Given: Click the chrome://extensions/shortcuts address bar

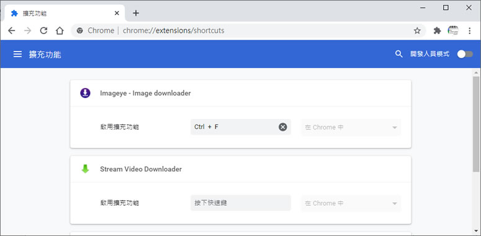Looking at the screenshot, I should pos(248,30).
